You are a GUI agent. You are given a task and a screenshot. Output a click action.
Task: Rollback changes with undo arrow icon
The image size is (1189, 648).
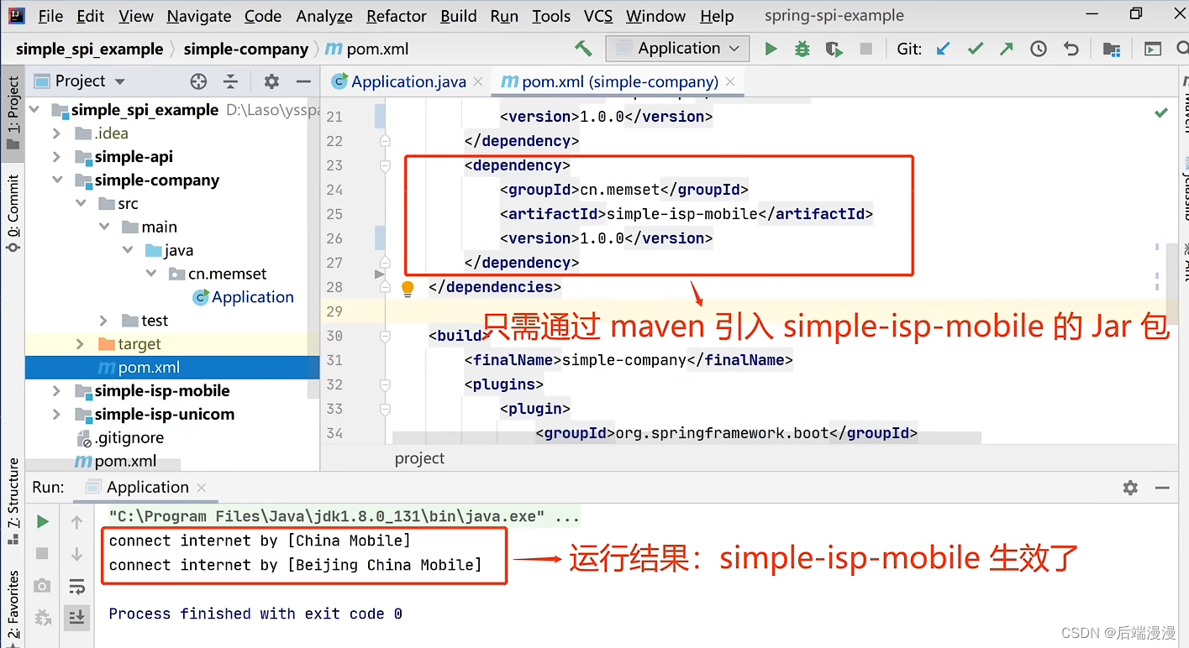click(1071, 49)
